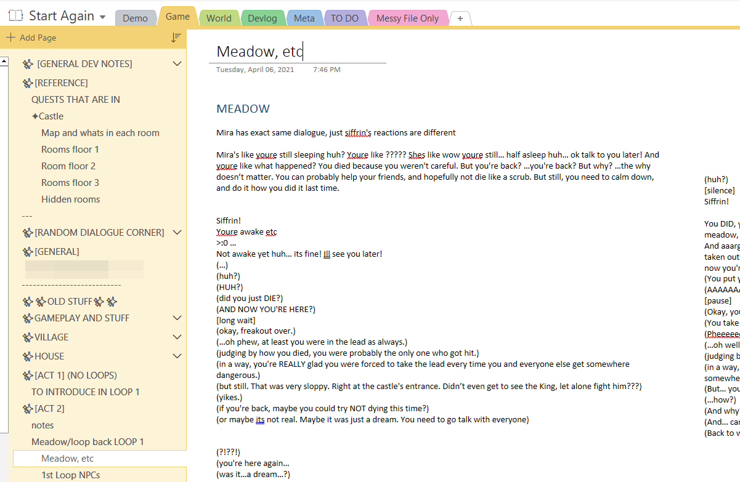Open TO INTRODUCE IN LOOP 1 page
Image resolution: width=740 pixels, height=482 pixels.
[x=86, y=392]
